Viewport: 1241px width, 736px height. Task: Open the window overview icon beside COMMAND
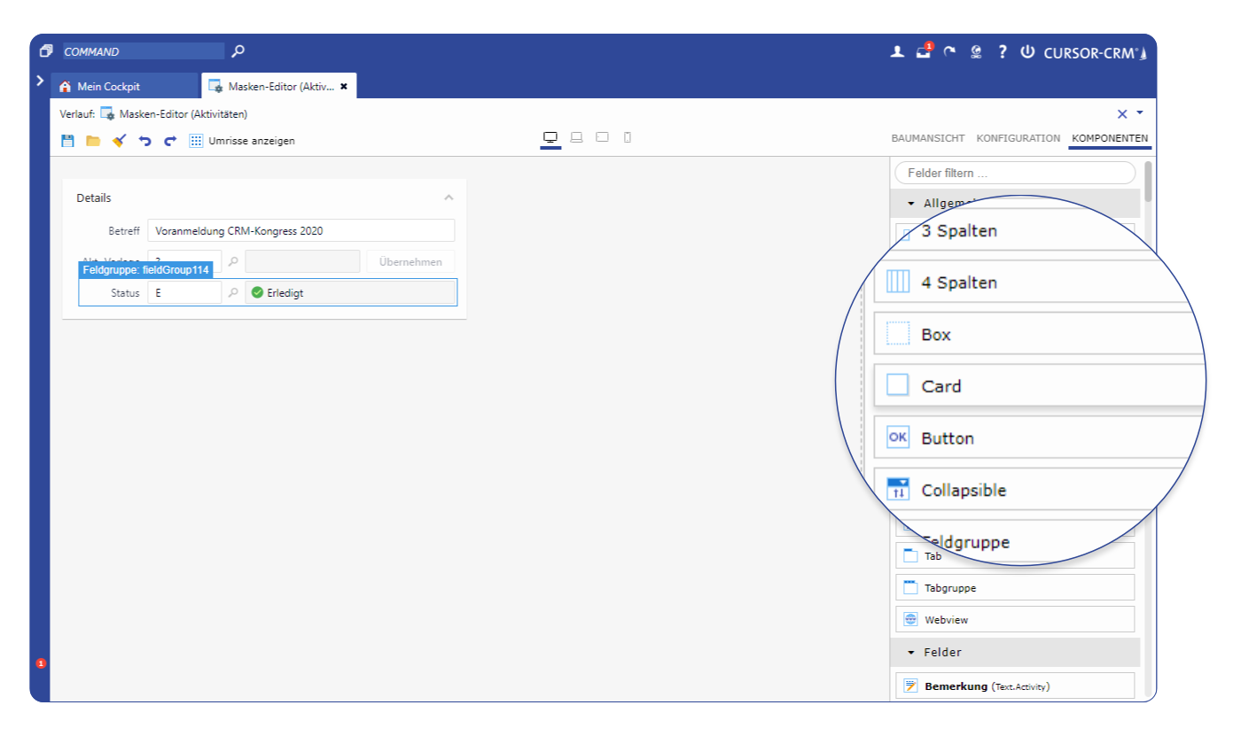(46, 51)
